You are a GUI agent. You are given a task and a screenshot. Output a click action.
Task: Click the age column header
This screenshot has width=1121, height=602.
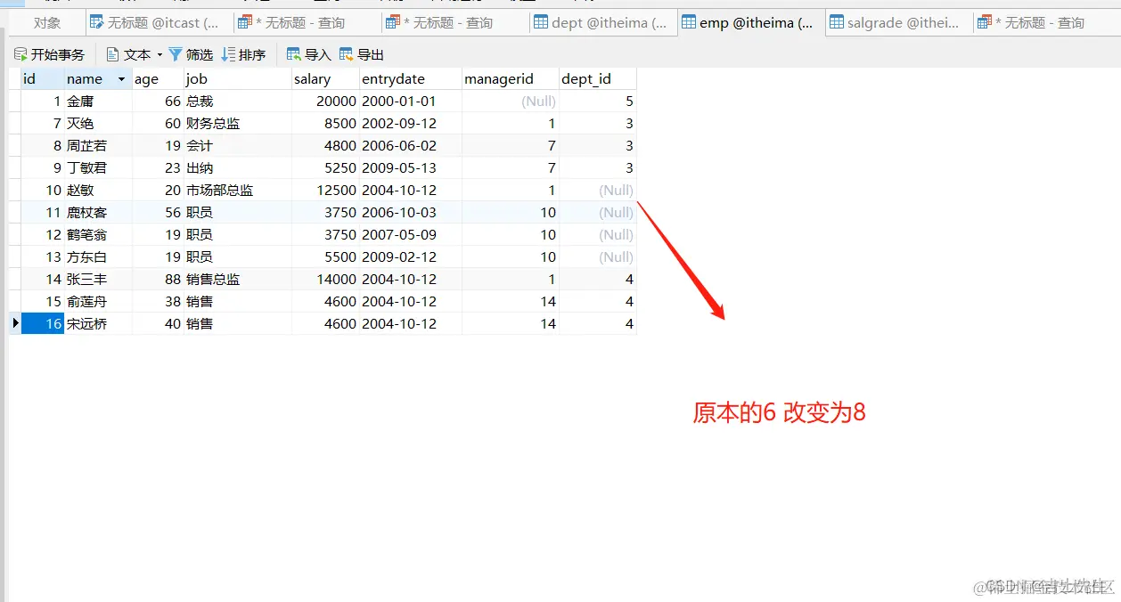click(x=158, y=79)
